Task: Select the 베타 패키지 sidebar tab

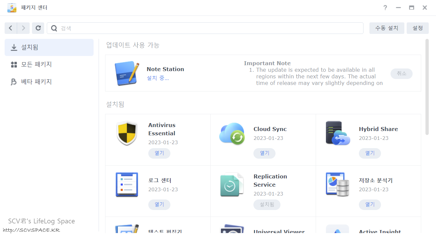Action: (49, 82)
